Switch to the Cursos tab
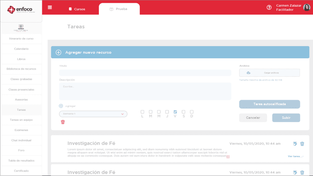This screenshot has width=313, height=176. (77, 9)
